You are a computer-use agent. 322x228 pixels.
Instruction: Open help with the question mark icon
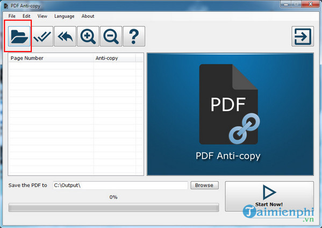[x=134, y=37]
